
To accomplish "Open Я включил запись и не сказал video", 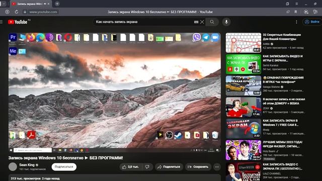I will [x=284, y=101].
